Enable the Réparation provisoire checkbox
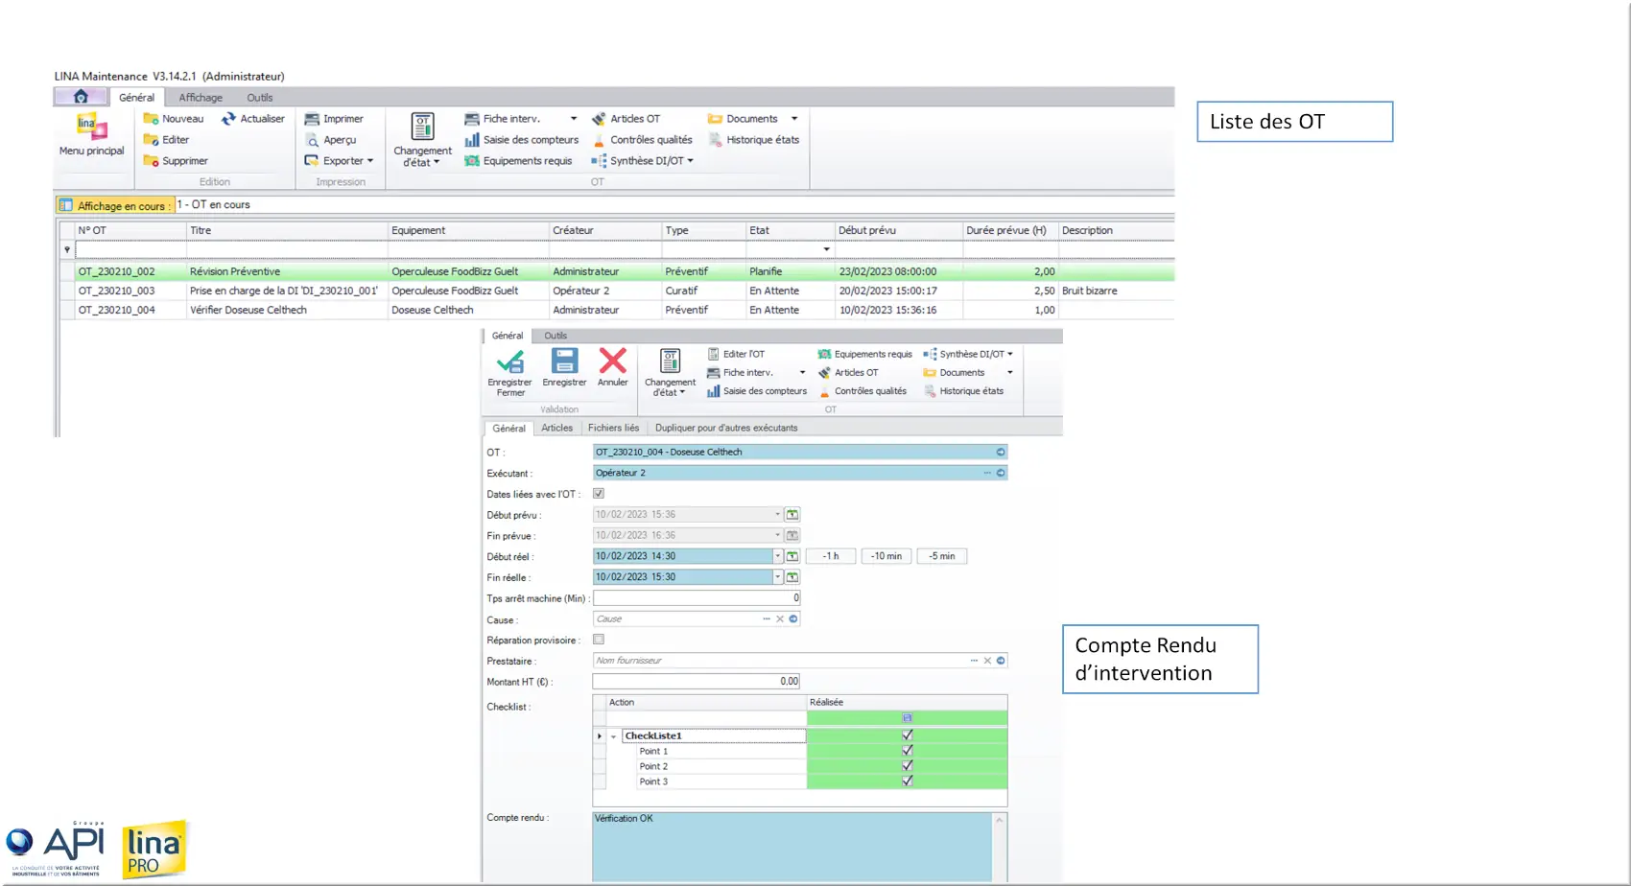This screenshot has height=886, width=1631. pyautogui.click(x=599, y=640)
